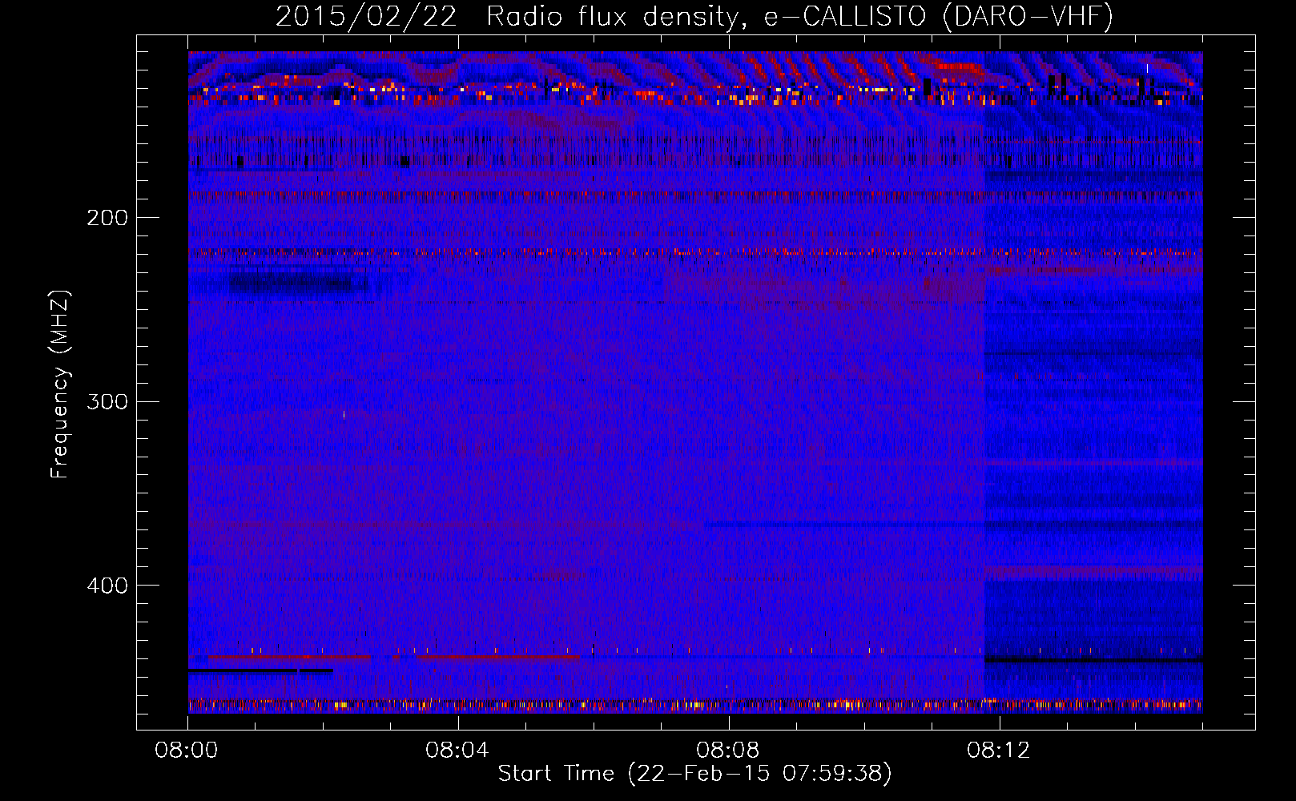The image size is (1296, 801).
Task: Click the 200 frequency tick label
Action: coord(107,218)
